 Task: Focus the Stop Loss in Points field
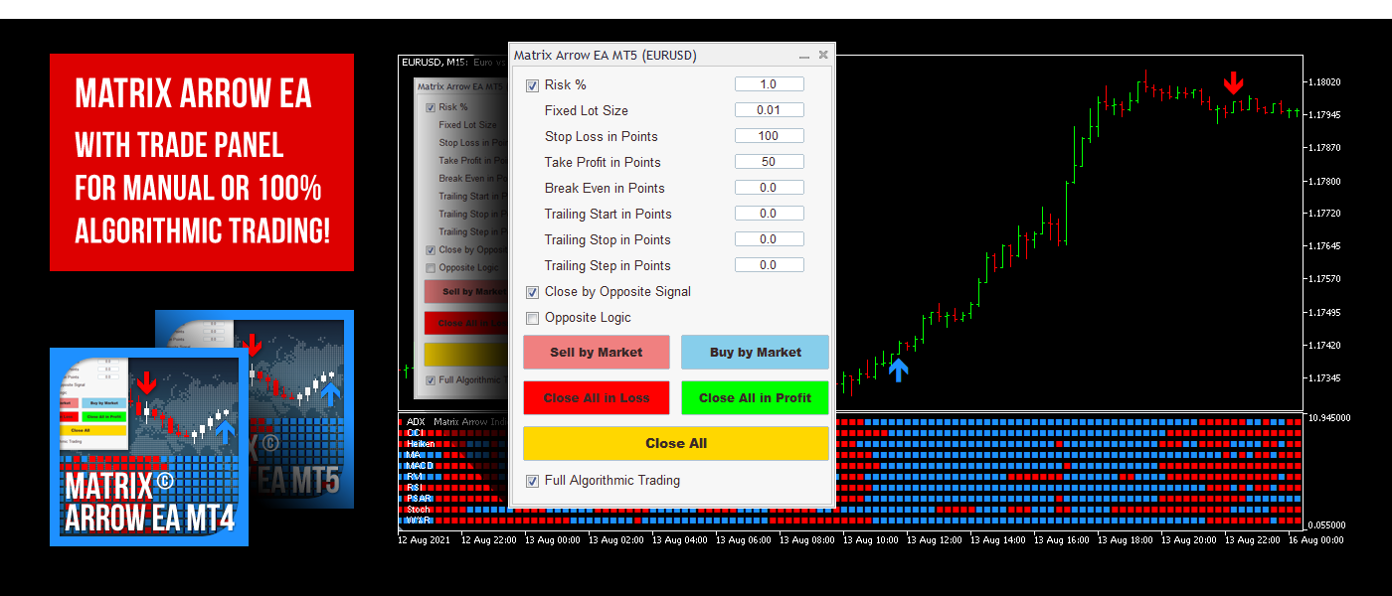pos(770,136)
